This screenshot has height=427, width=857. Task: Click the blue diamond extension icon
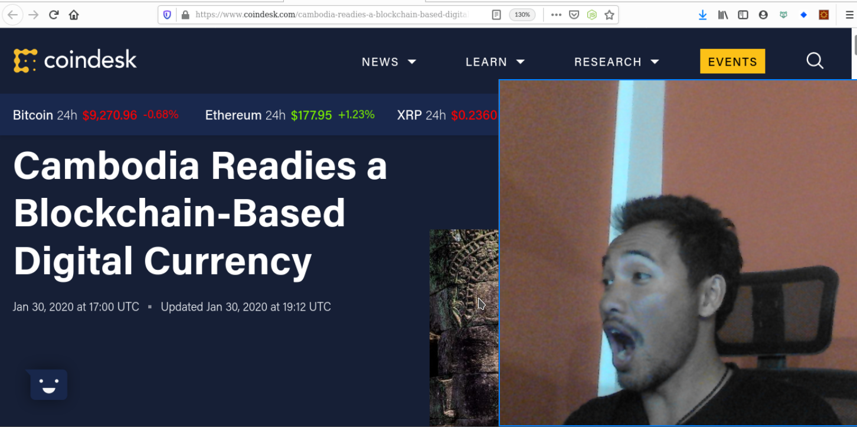point(803,15)
